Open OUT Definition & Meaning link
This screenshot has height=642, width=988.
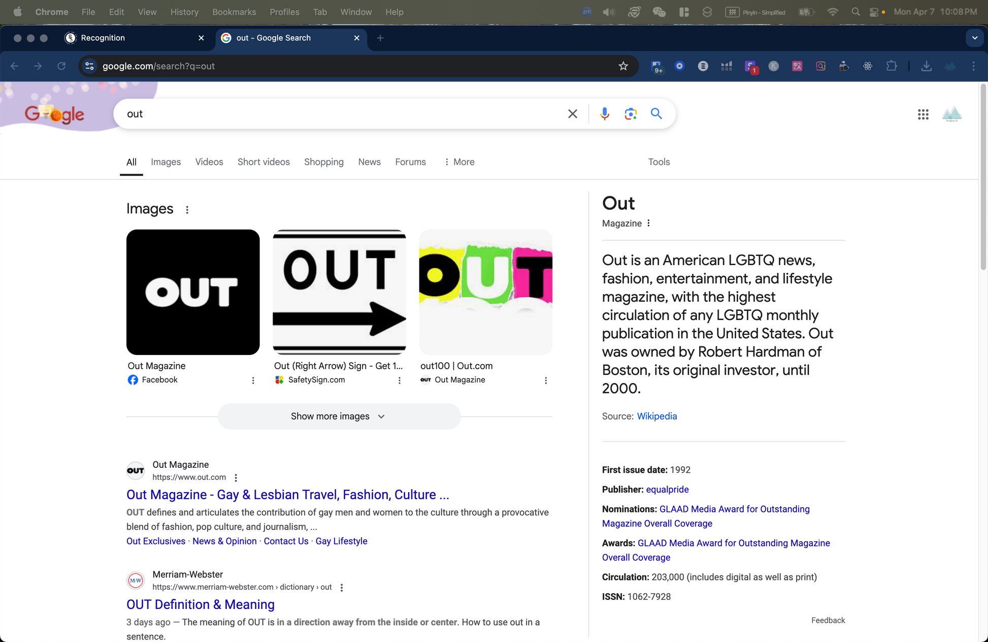pyautogui.click(x=201, y=604)
